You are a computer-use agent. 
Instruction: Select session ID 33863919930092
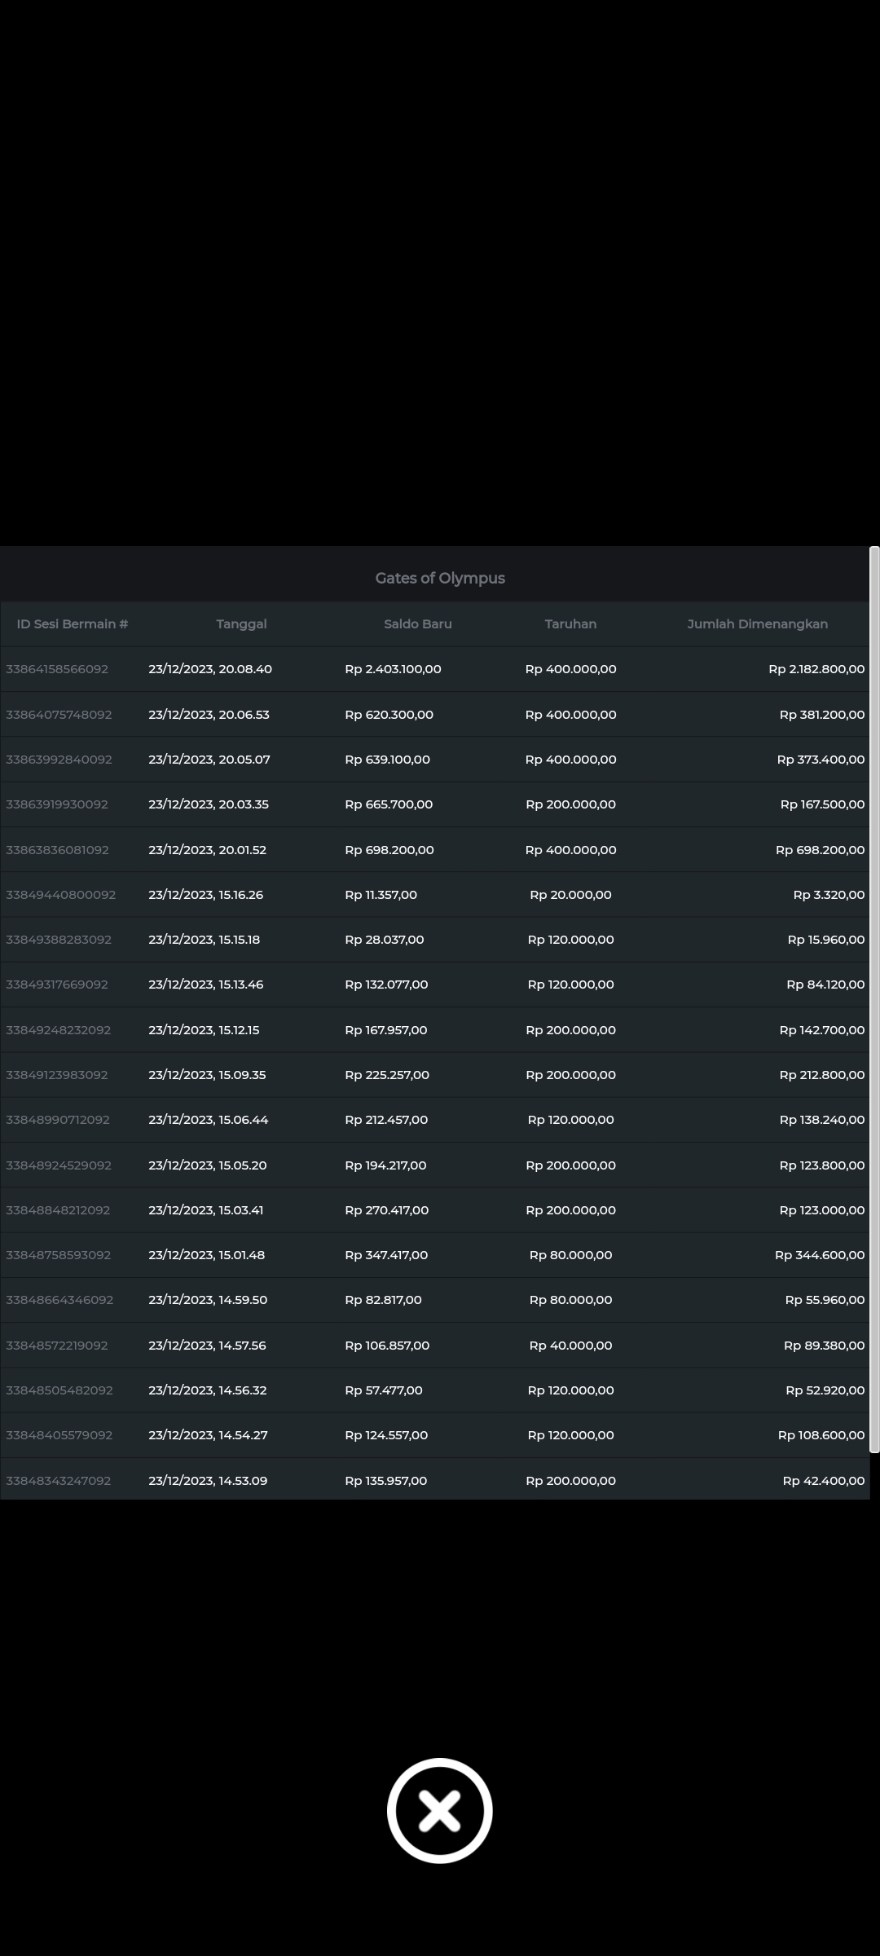(x=57, y=804)
